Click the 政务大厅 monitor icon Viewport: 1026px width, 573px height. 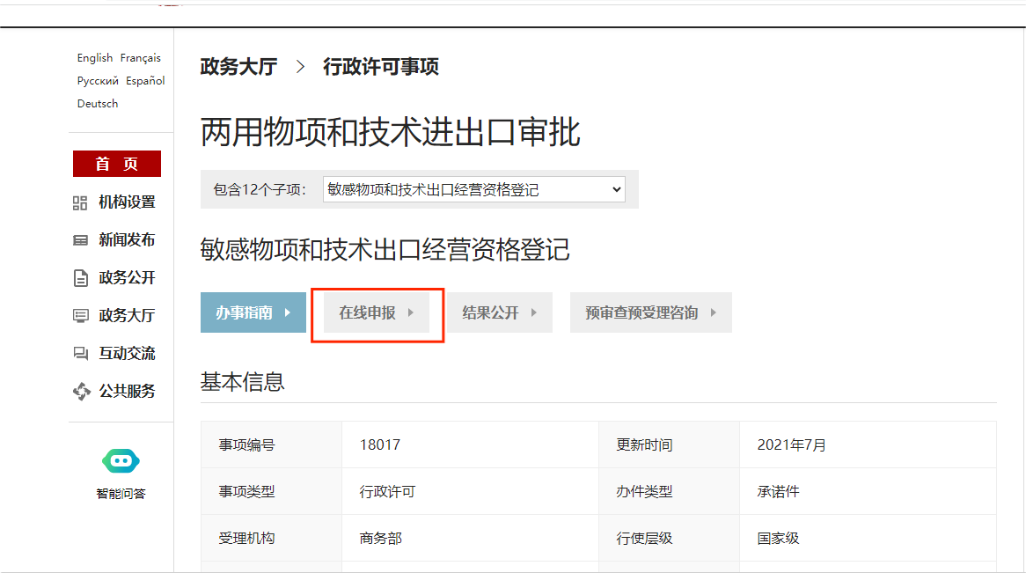click(80, 316)
